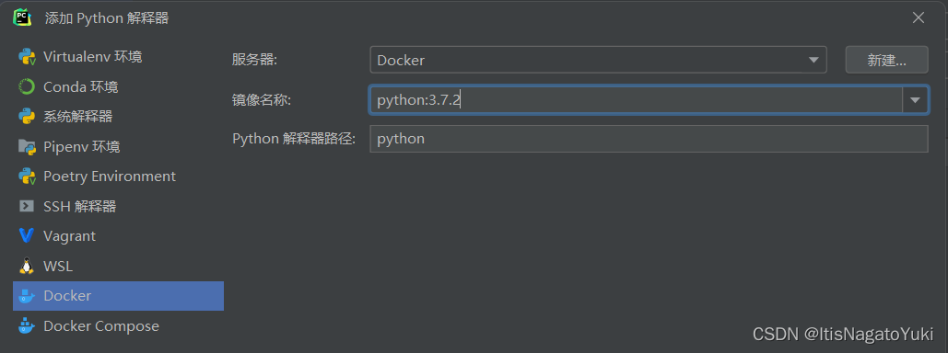Select the Poetry Environment icon
The image size is (948, 353).
tap(27, 176)
